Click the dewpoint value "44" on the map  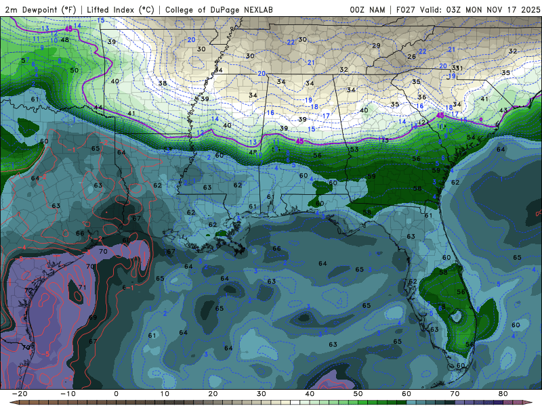pyautogui.click(x=98, y=108)
